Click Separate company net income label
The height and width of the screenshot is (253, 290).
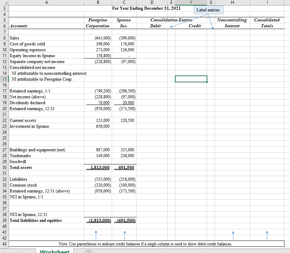coord(37,62)
